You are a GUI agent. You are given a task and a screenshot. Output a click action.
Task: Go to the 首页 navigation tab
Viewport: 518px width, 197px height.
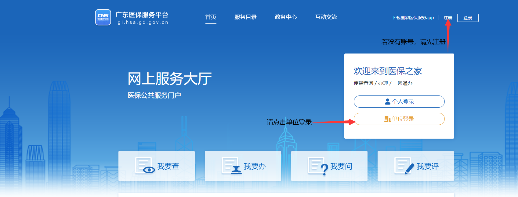(211, 17)
